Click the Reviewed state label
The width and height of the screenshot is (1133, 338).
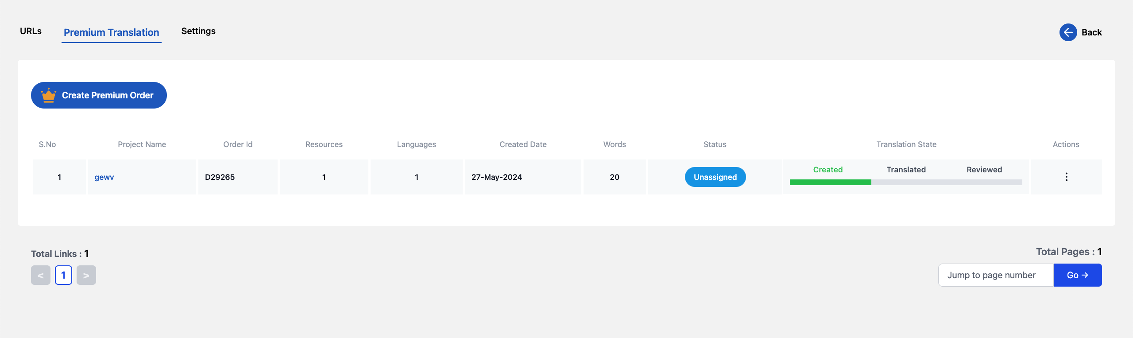[984, 170]
